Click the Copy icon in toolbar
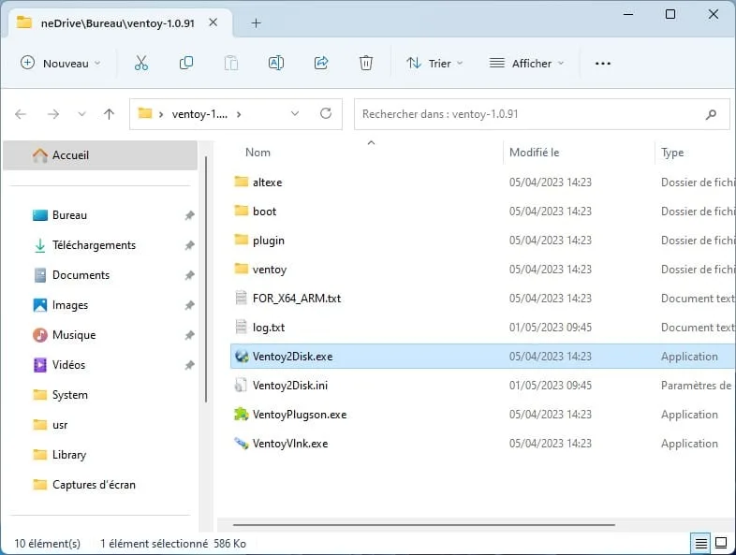The image size is (736, 555). [186, 63]
